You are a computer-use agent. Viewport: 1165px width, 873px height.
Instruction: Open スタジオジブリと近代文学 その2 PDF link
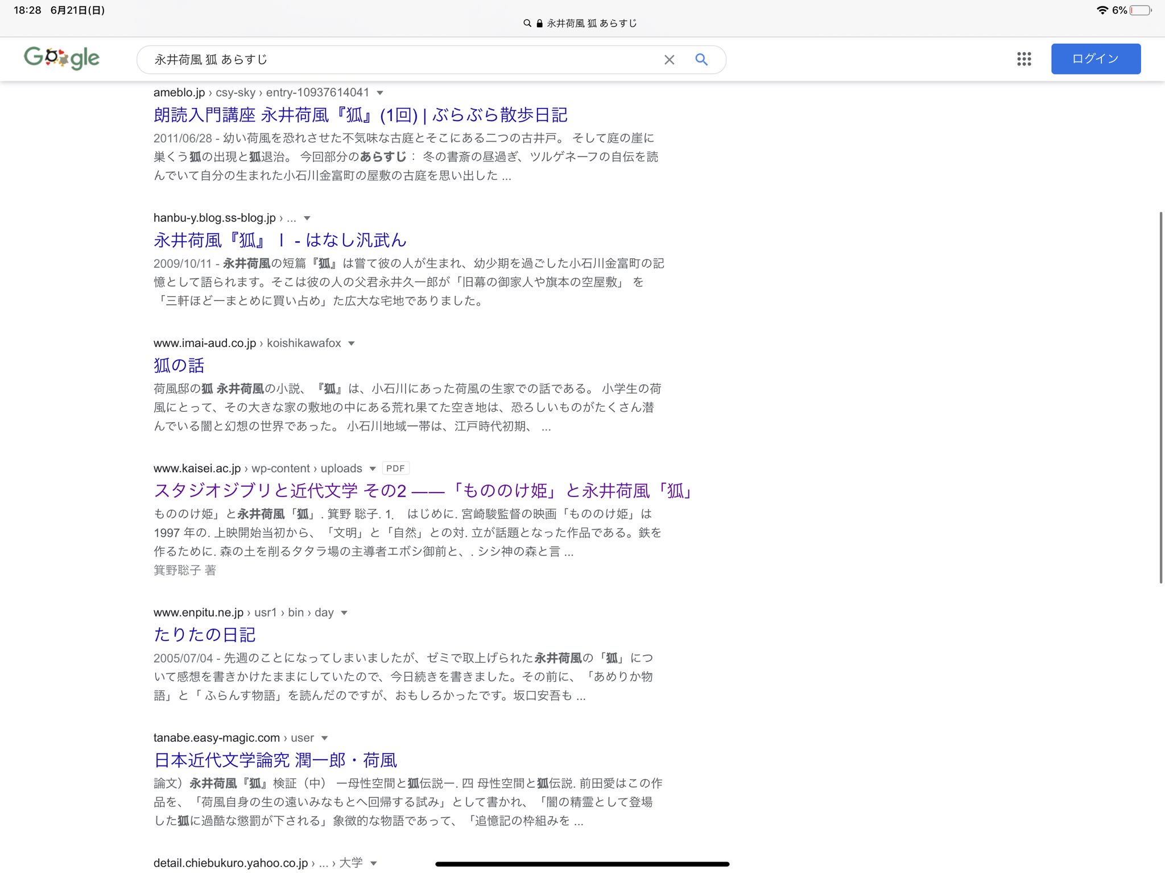click(x=423, y=490)
